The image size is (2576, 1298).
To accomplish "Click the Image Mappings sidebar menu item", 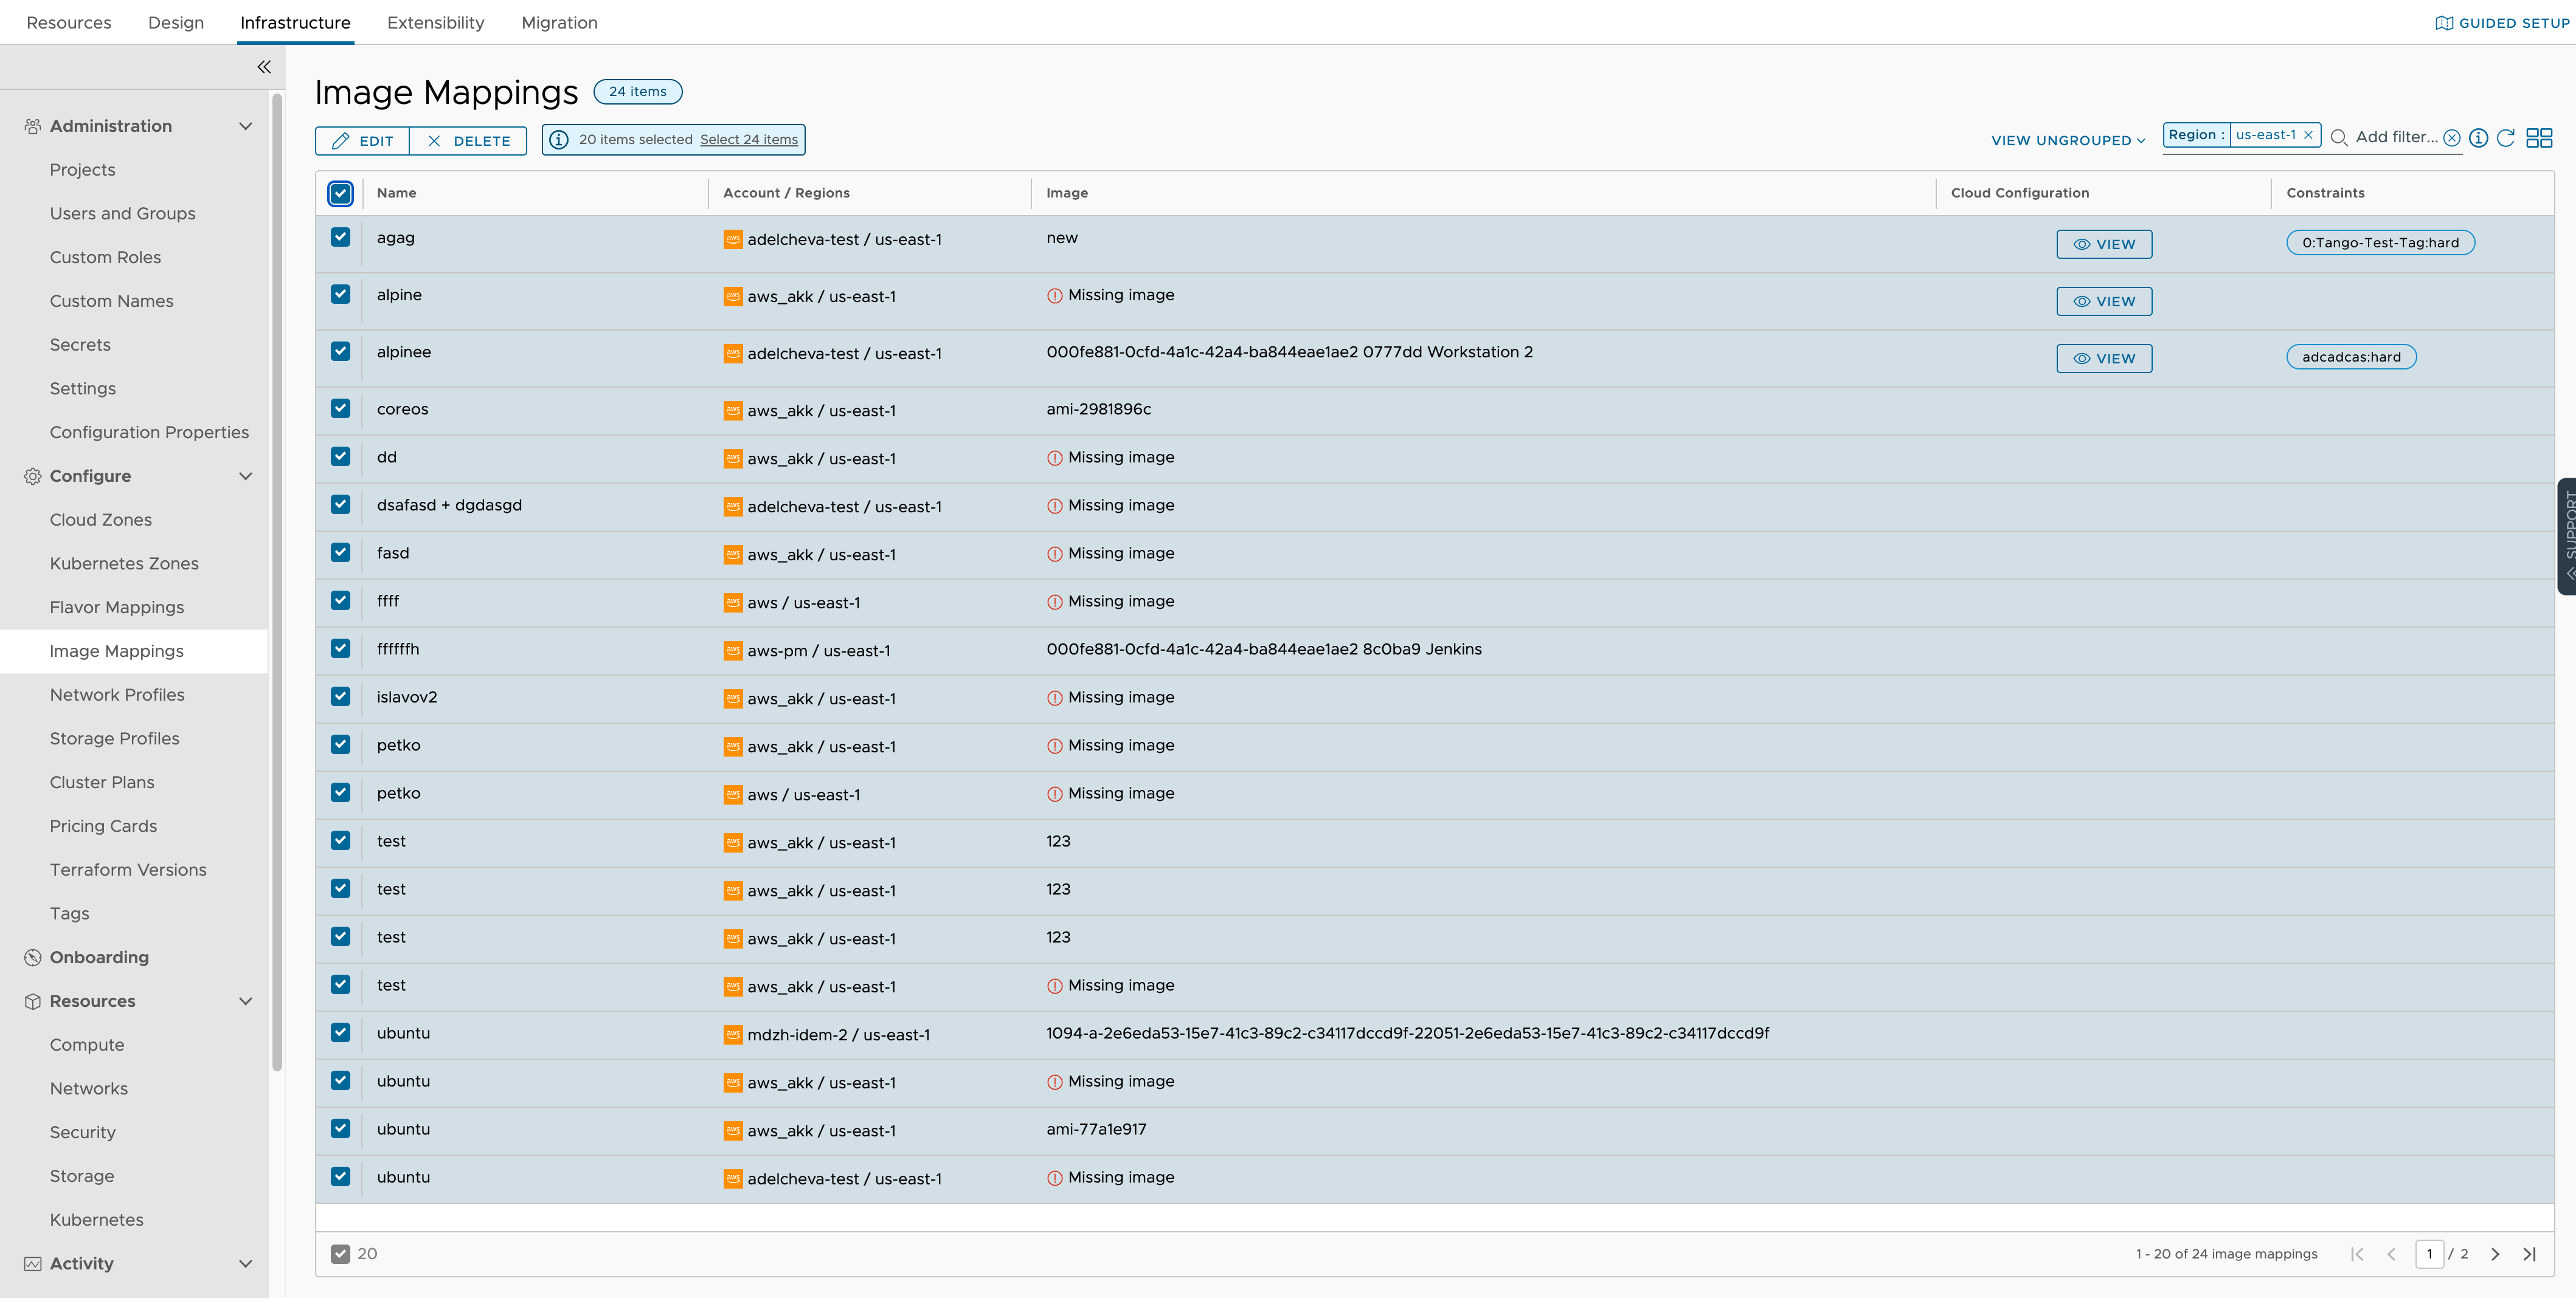I will pos(116,649).
